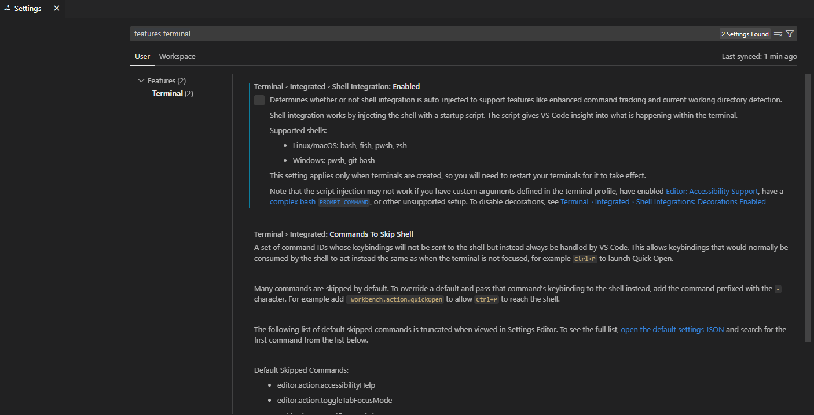The width and height of the screenshot is (814, 415).
Task: Close the Settings editor tab
Action: point(57,8)
